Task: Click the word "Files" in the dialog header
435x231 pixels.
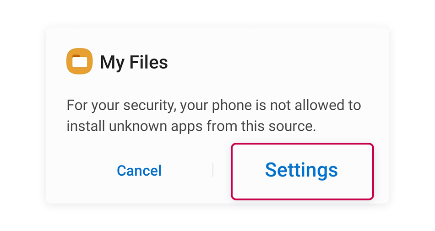Action: click(x=148, y=62)
